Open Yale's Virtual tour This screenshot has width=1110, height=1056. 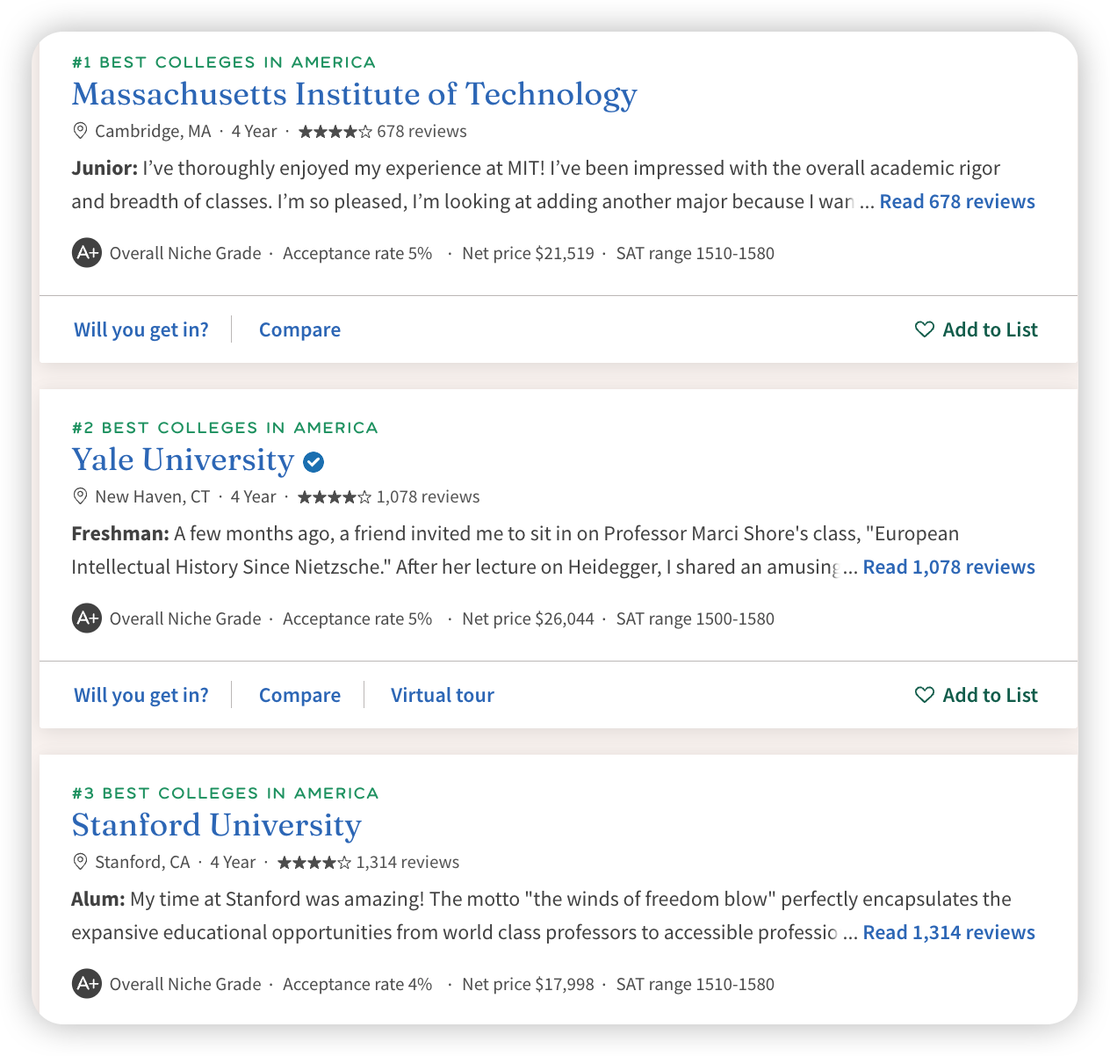(x=443, y=695)
